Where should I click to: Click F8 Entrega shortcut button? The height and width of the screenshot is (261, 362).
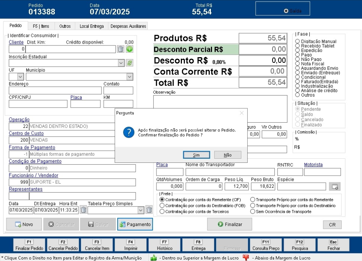click(198, 245)
